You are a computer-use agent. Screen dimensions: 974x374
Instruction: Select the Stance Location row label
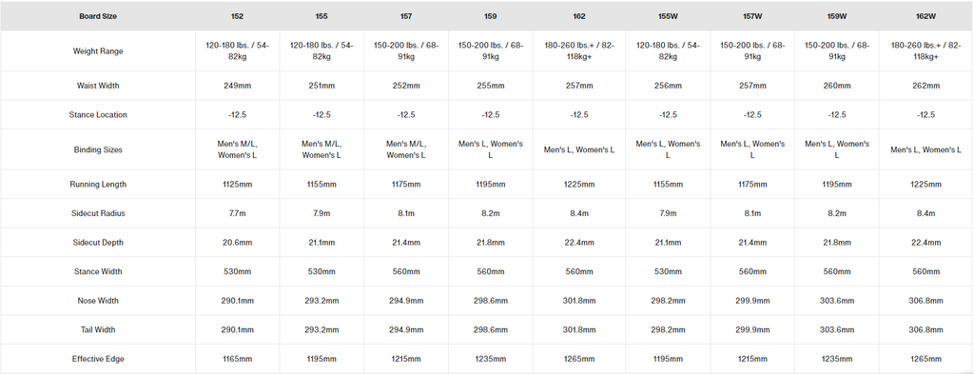click(98, 115)
